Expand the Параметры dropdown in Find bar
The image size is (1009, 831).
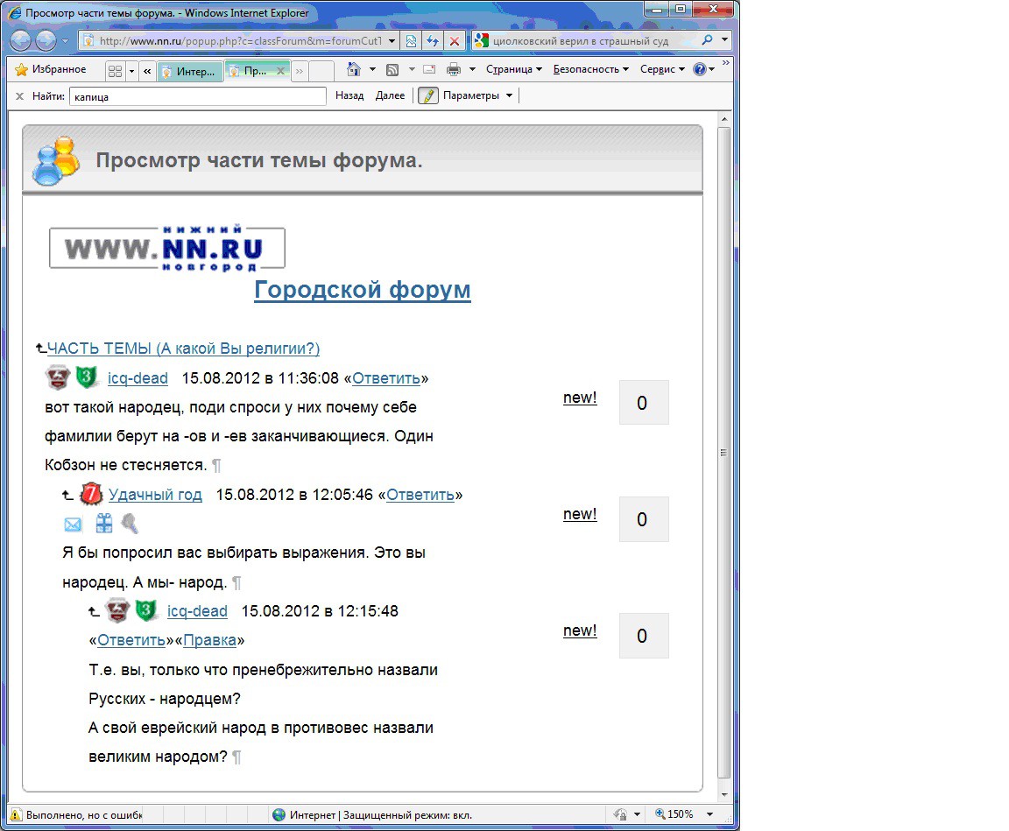click(x=509, y=95)
